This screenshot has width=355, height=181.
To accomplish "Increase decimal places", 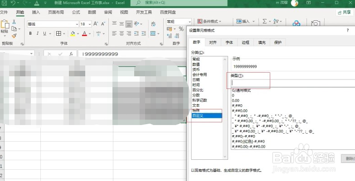I will [169, 36].
